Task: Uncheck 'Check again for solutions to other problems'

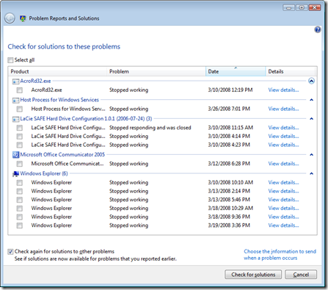Action: [x=10, y=252]
